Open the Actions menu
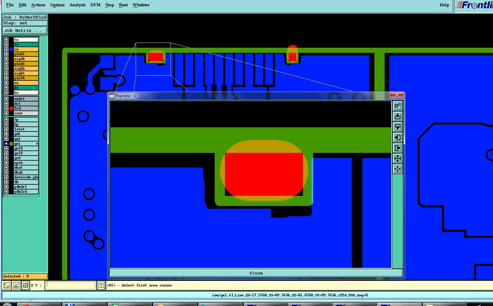This screenshot has height=306, width=493. pos(38,5)
